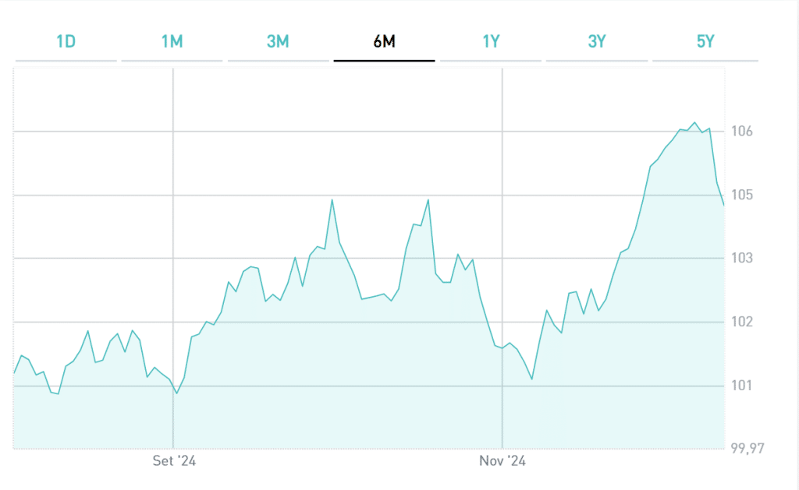
Task: Click the Set '24 date label
Action: pos(174,461)
